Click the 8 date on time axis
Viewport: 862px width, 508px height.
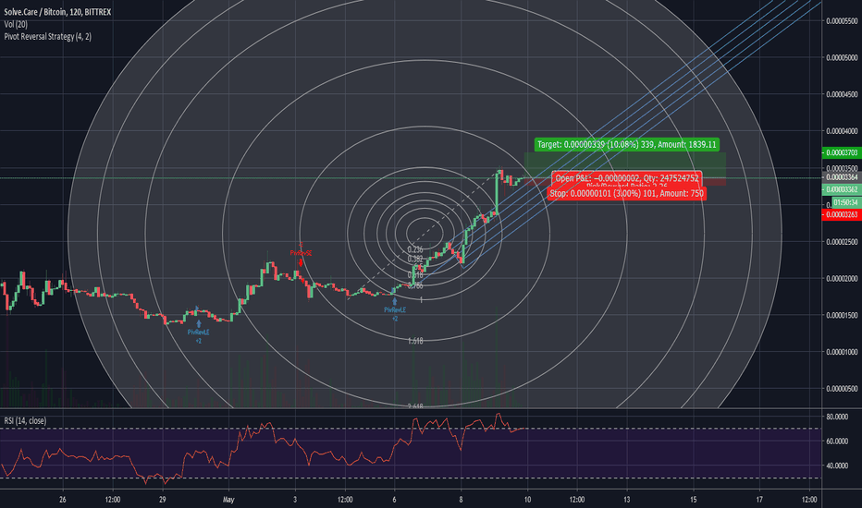(461, 500)
